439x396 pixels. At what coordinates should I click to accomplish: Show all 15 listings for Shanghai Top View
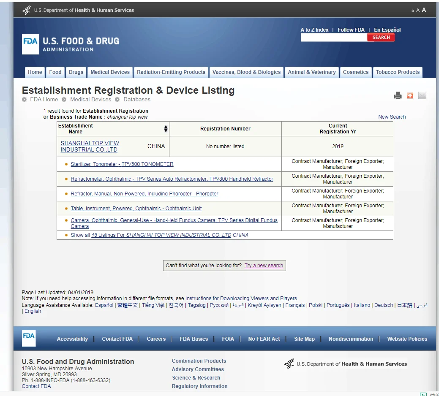pos(161,235)
